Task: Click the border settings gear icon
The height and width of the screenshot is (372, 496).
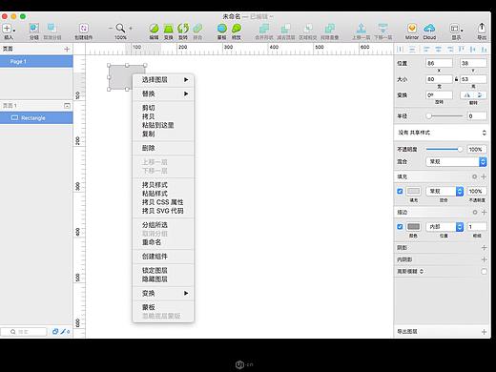Action: 475,212
